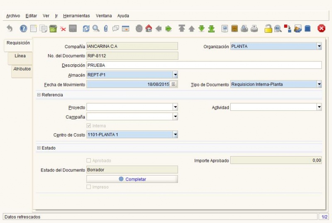Open the Almacén dropdown
The height and width of the screenshot is (223, 332).
[x=175, y=75]
